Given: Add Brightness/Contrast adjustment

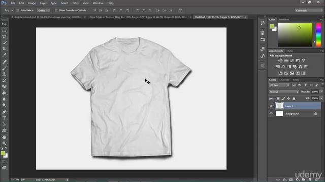Looking at the screenshot, I should 280,61.
